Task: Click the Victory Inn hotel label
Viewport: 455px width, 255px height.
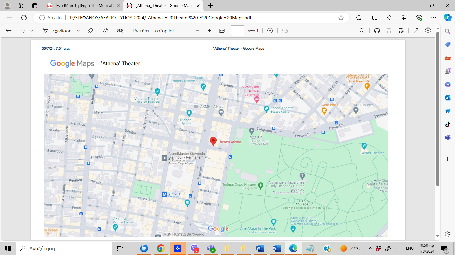Action: click(x=250, y=87)
